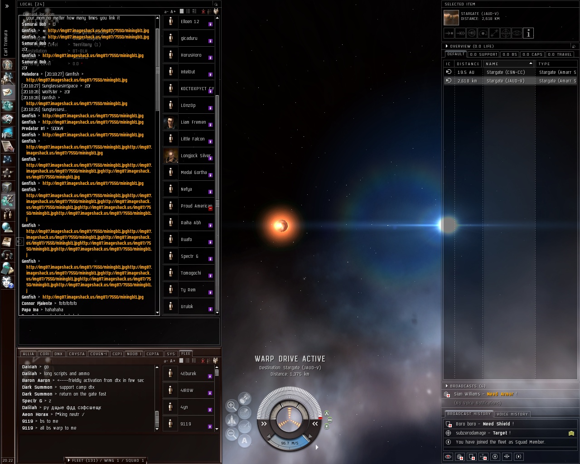The width and height of the screenshot is (580, 464).
Task: Open the globe browser icon in the sidebar
Action: click(7, 227)
